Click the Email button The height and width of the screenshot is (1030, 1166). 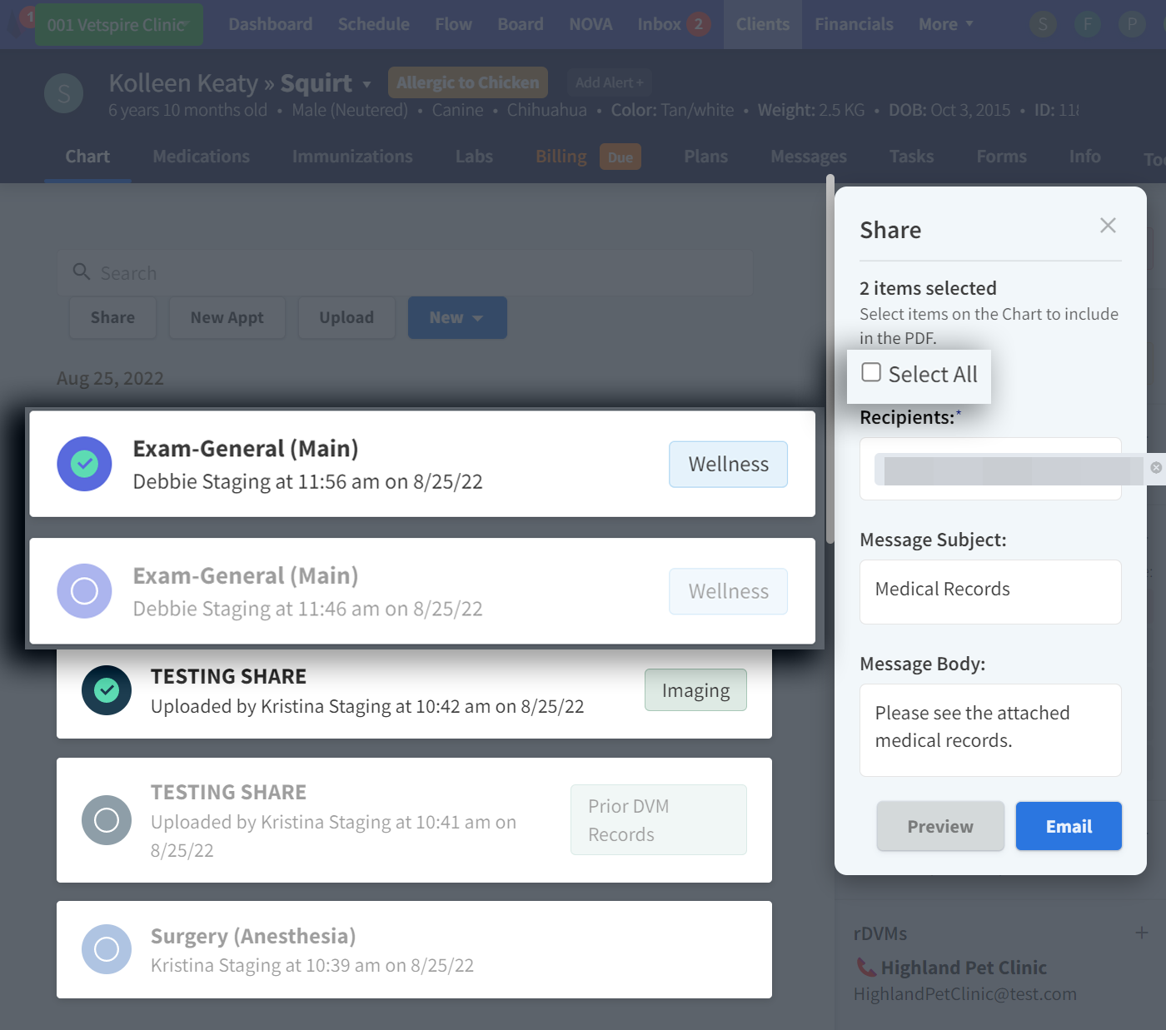point(1069,826)
